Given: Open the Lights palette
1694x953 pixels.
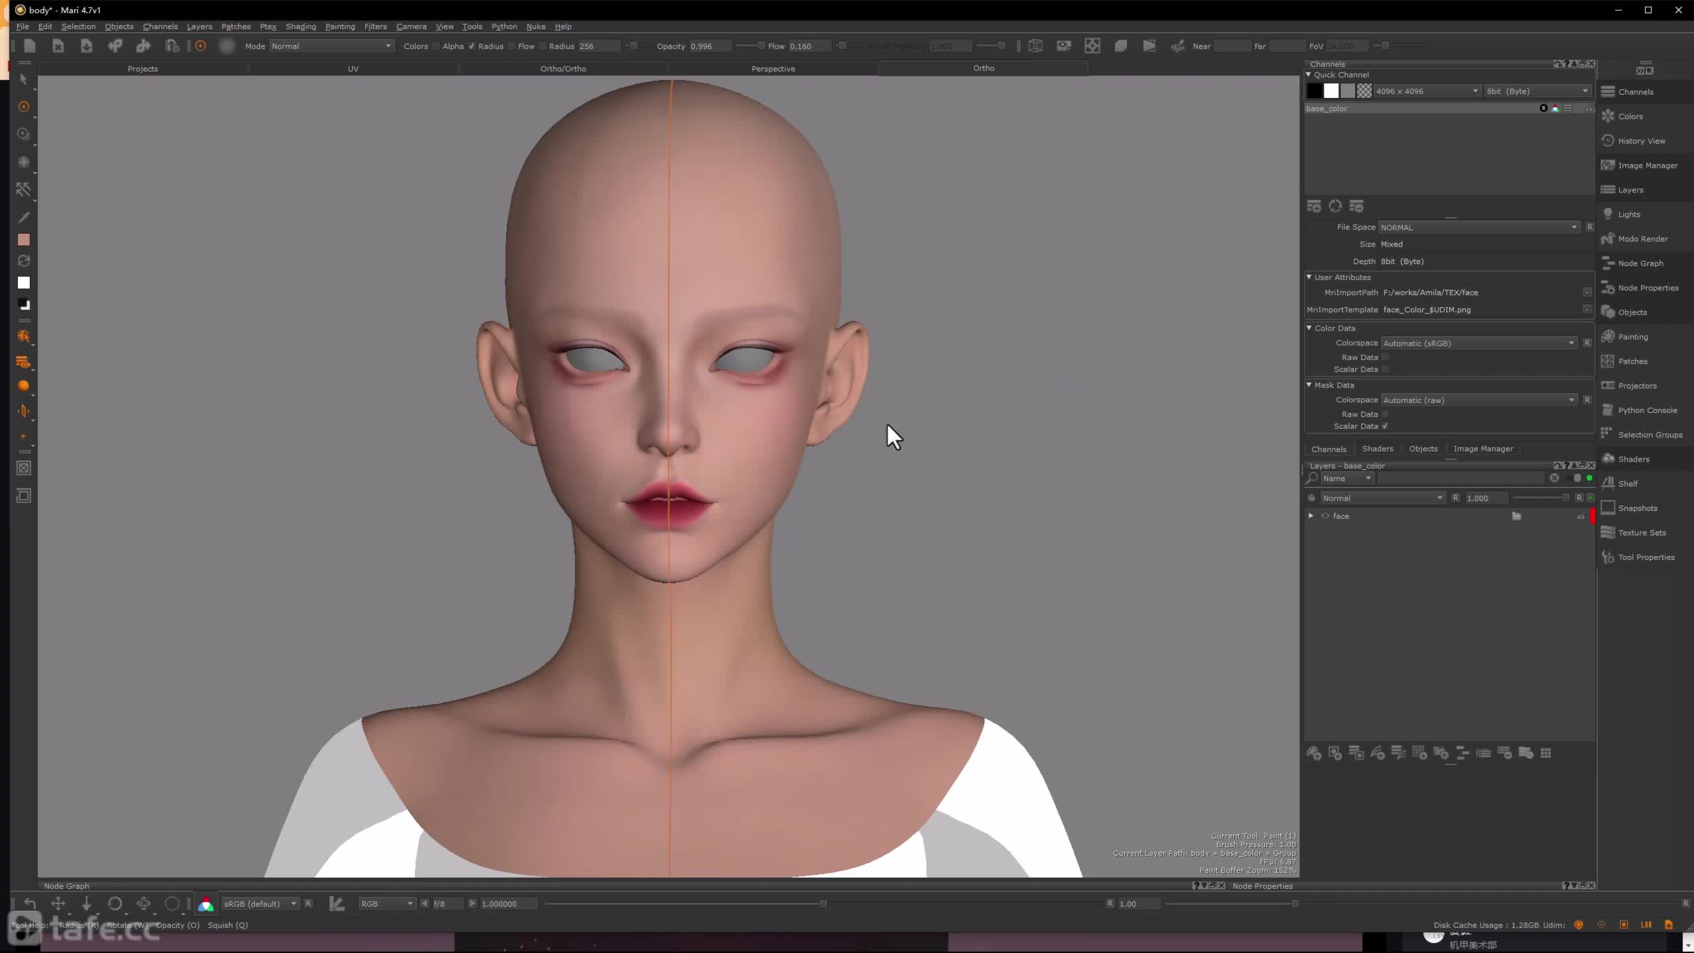Looking at the screenshot, I should coord(1628,214).
